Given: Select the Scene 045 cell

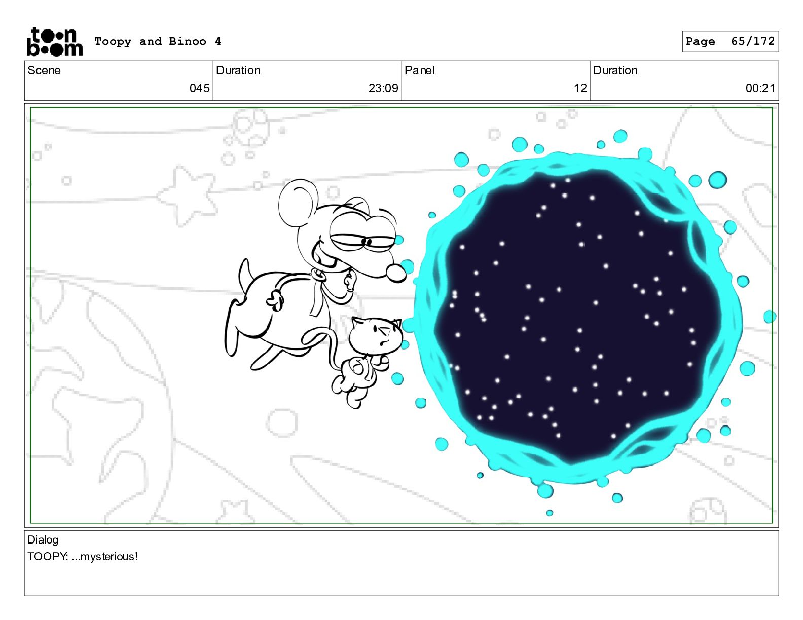Looking at the screenshot, I should tap(119, 81).
